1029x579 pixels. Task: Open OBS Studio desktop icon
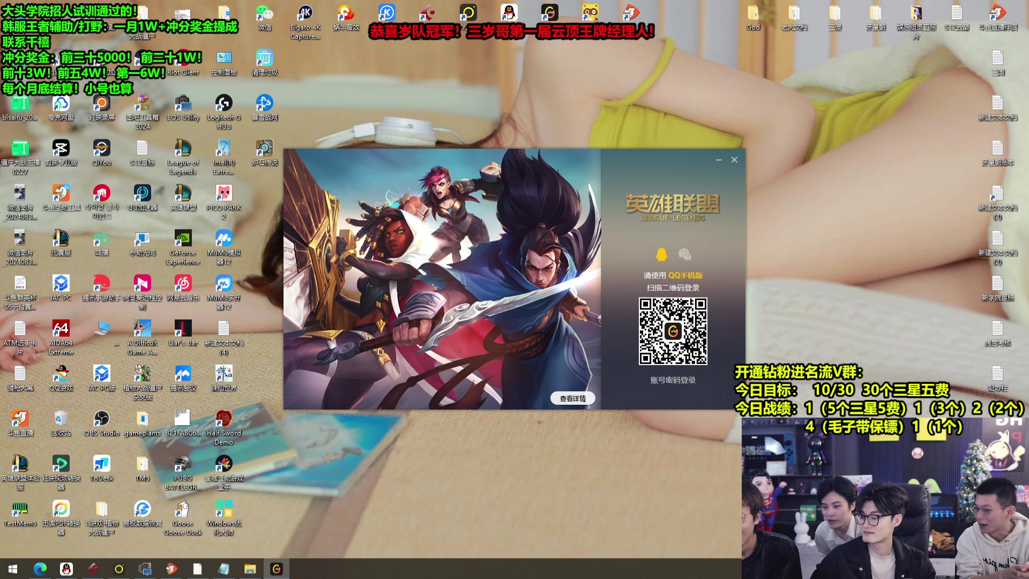point(101,419)
